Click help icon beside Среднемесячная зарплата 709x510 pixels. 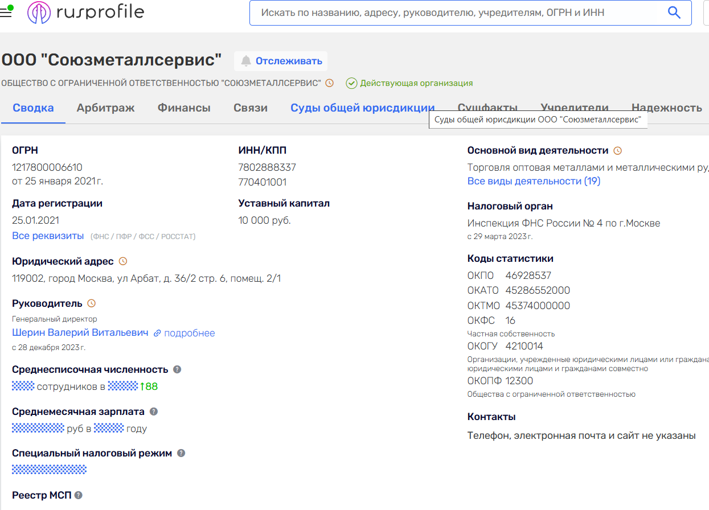(x=153, y=412)
